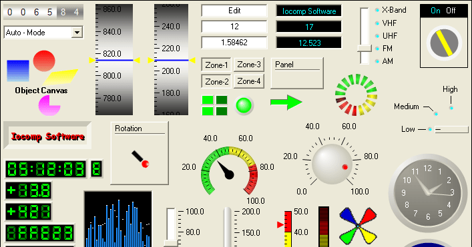Image resolution: width=472 pixels, height=247 pixels.
Task: Click the Zone-4 button
Action: point(249,81)
